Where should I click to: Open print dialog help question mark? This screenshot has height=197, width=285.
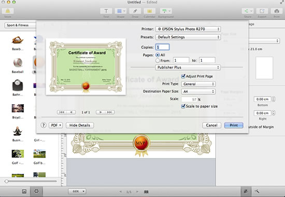tap(44, 125)
